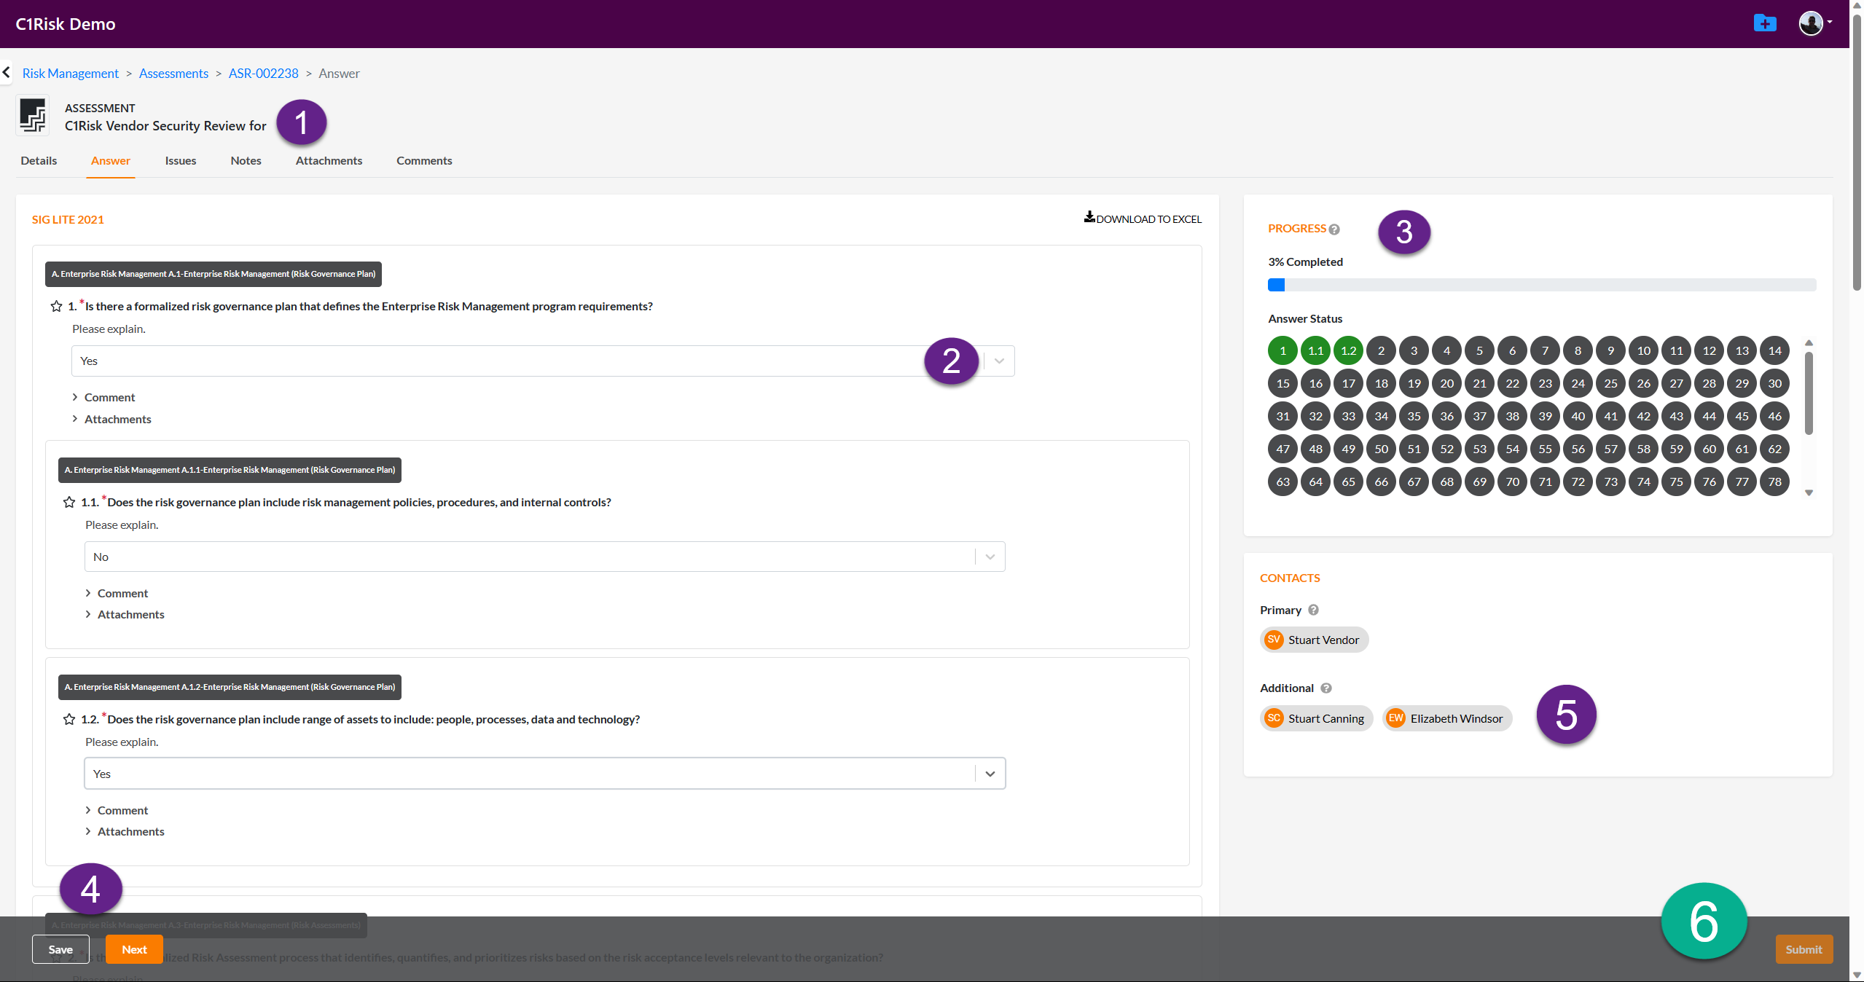
Task: Click the 3% Completed progress bar
Action: [1541, 285]
